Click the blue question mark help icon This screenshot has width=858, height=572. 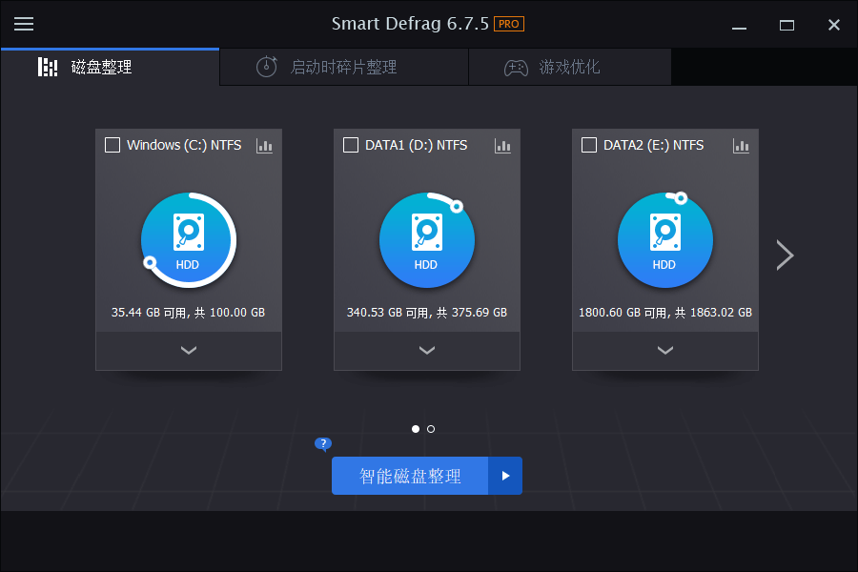coord(323,443)
